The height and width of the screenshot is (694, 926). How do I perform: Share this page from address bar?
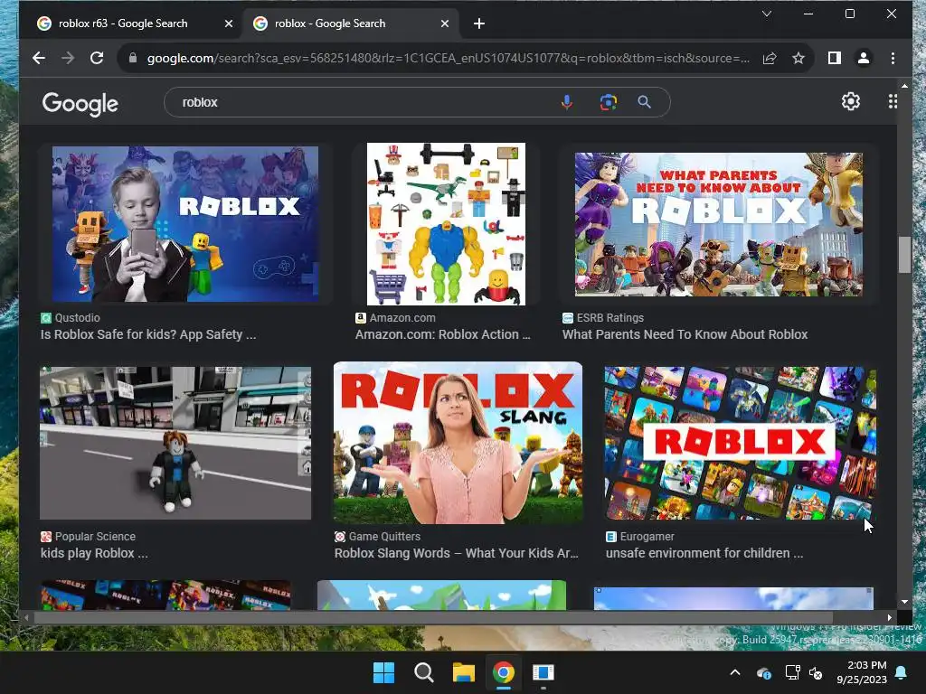click(x=770, y=58)
